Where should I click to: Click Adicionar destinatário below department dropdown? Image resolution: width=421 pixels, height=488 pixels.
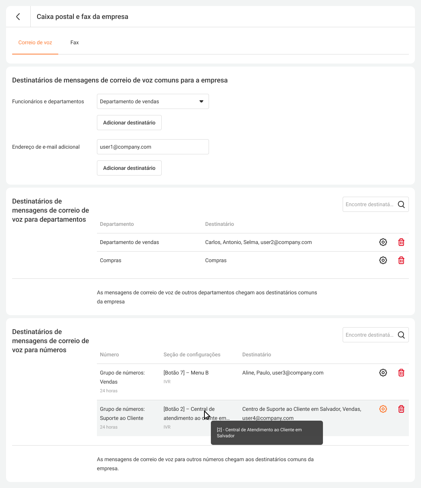point(129,123)
